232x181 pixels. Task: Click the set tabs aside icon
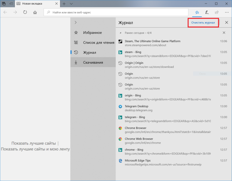point(11,3)
